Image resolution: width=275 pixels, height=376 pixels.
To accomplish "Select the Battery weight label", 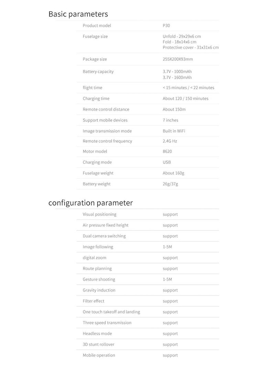I will click(x=97, y=184).
